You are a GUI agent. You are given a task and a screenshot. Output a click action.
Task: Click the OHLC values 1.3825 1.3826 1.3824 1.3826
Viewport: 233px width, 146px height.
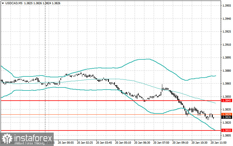[42, 3]
